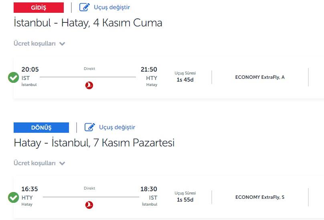
Task: Select the red GİDİŞ label
Action: [38, 8]
